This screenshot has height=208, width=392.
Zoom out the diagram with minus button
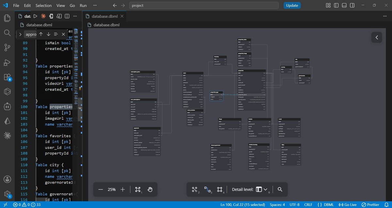click(101, 189)
